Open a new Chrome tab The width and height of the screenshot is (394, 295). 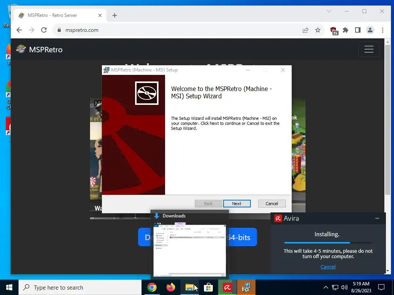(115, 15)
